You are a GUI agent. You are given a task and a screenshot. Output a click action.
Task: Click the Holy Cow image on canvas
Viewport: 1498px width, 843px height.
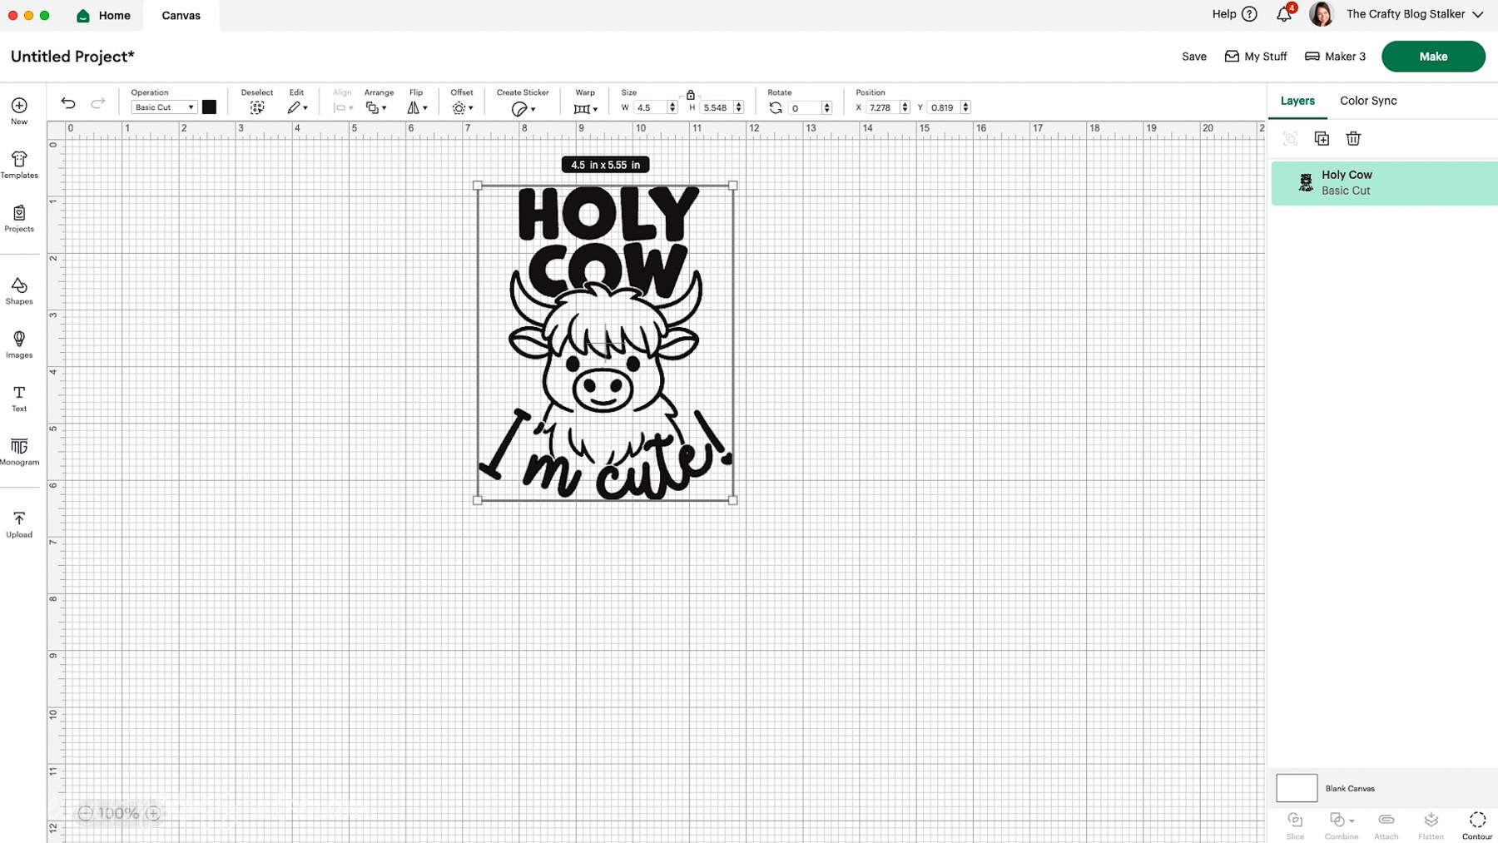(605, 342)
